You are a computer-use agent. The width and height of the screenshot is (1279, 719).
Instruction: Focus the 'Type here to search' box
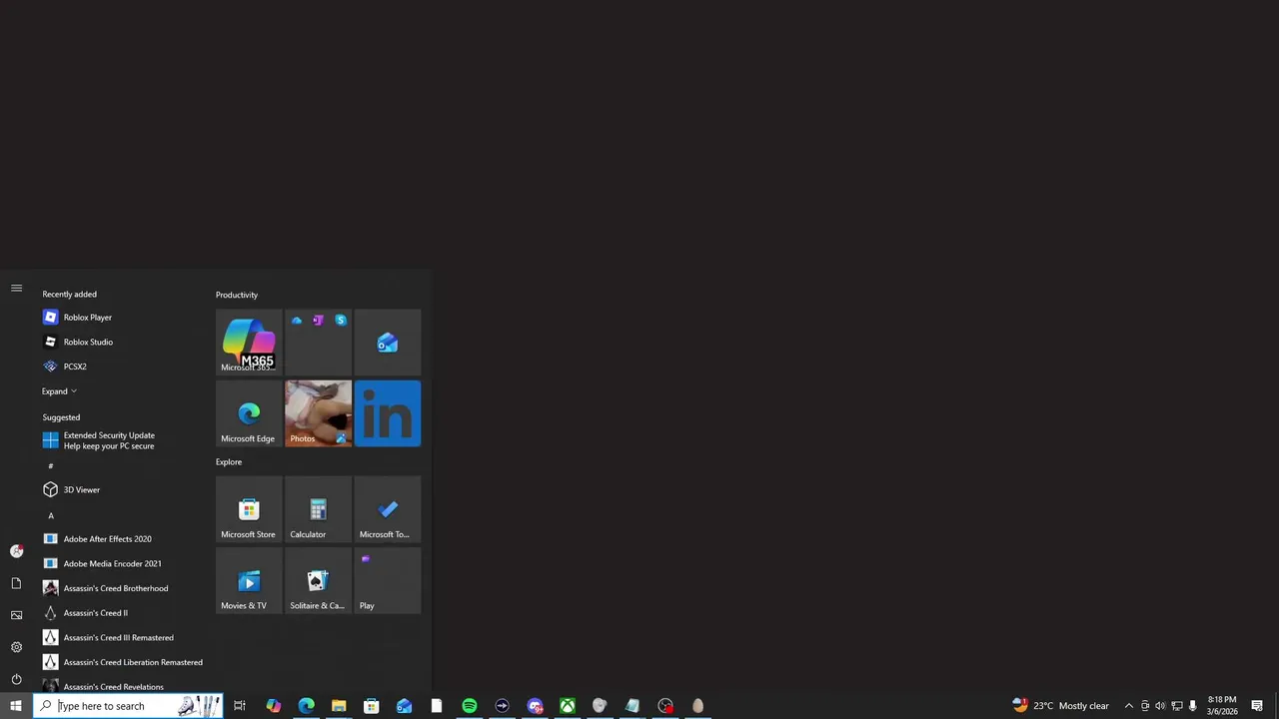pyautogui.click(x=128, y=706)
